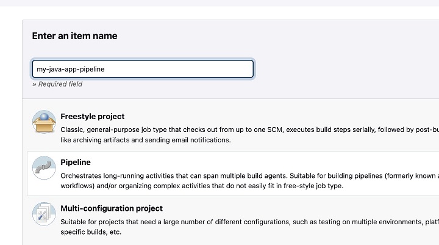Click the Pipeline pipe icon
Viewport: 439px width, 245px height.
(x=44, y=168)
